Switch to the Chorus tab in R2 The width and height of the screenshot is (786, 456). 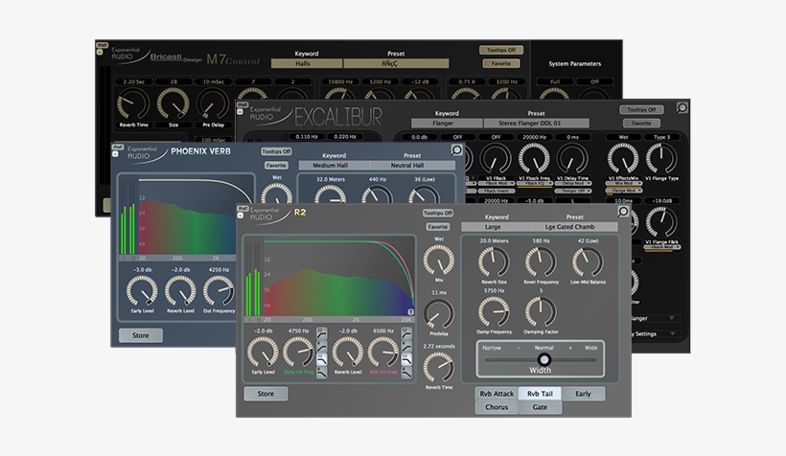tap(497, 407)
